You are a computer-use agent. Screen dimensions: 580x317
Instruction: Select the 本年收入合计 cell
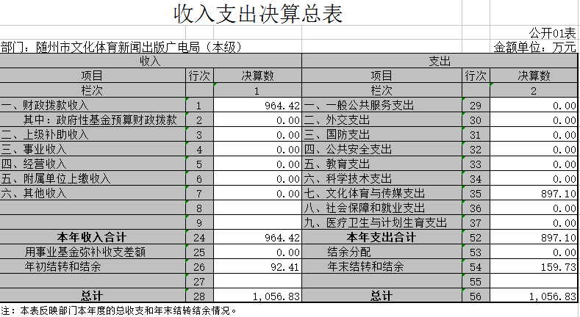93,237
